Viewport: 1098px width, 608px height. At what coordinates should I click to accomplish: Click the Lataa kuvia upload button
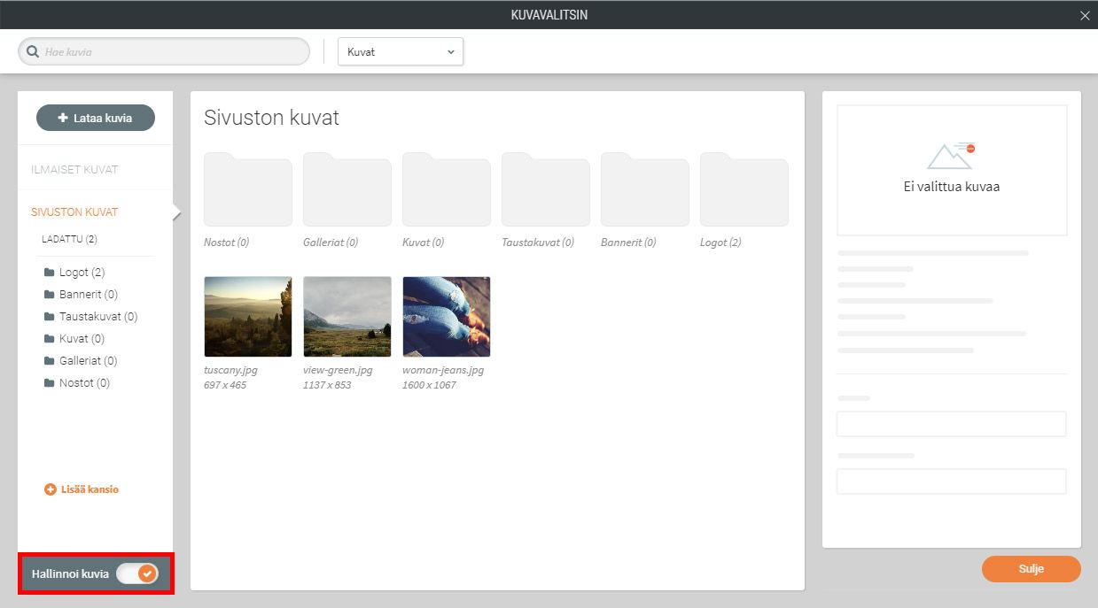[x=96, y=118]
